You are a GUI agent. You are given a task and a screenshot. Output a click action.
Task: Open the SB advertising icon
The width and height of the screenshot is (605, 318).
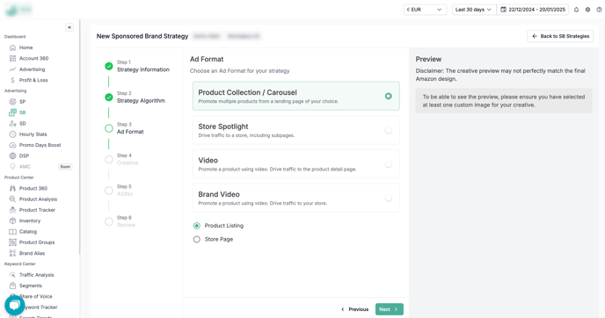click(x=12, y=112)
